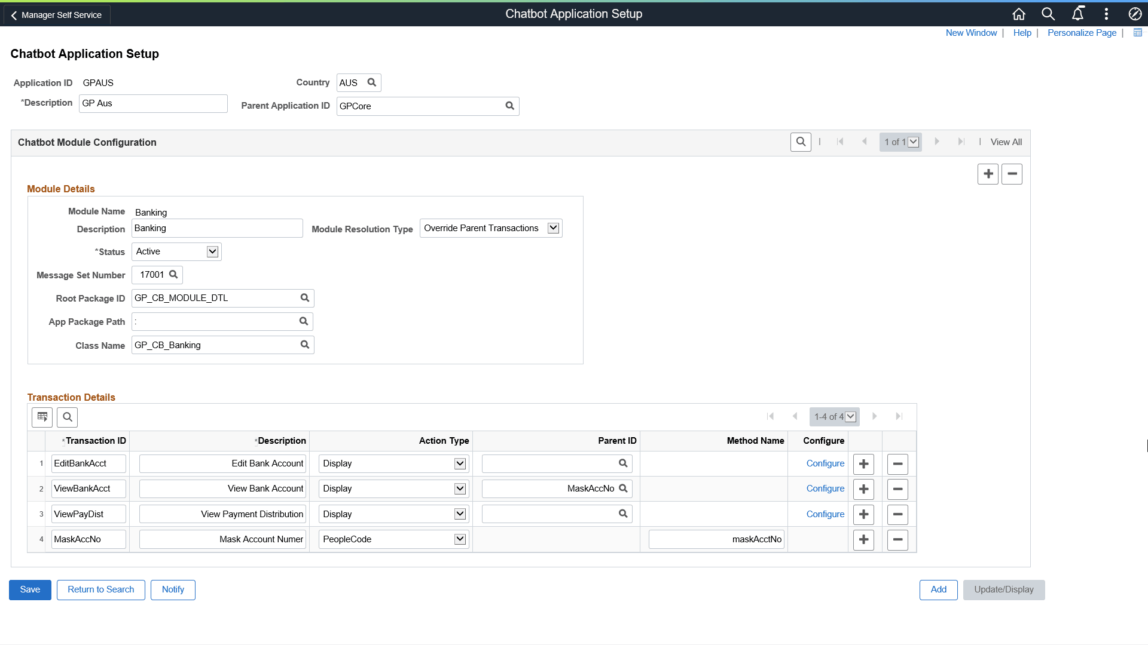Go back to Manager Self Service
The image size is (1148, 645).
pos(57,15)
